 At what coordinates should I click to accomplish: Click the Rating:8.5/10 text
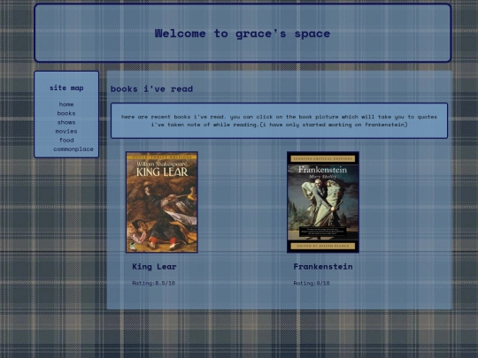pos(153,283)
